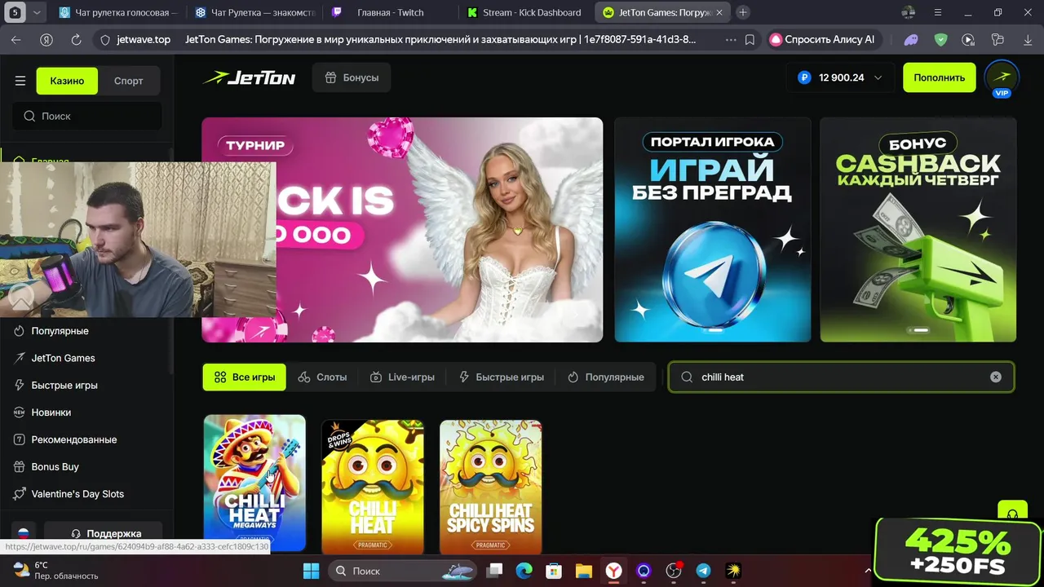The height and width of the screenshot is (587, 1044).
Task: Open the Chilli Heat Megaways game
Action: [254, 483]
